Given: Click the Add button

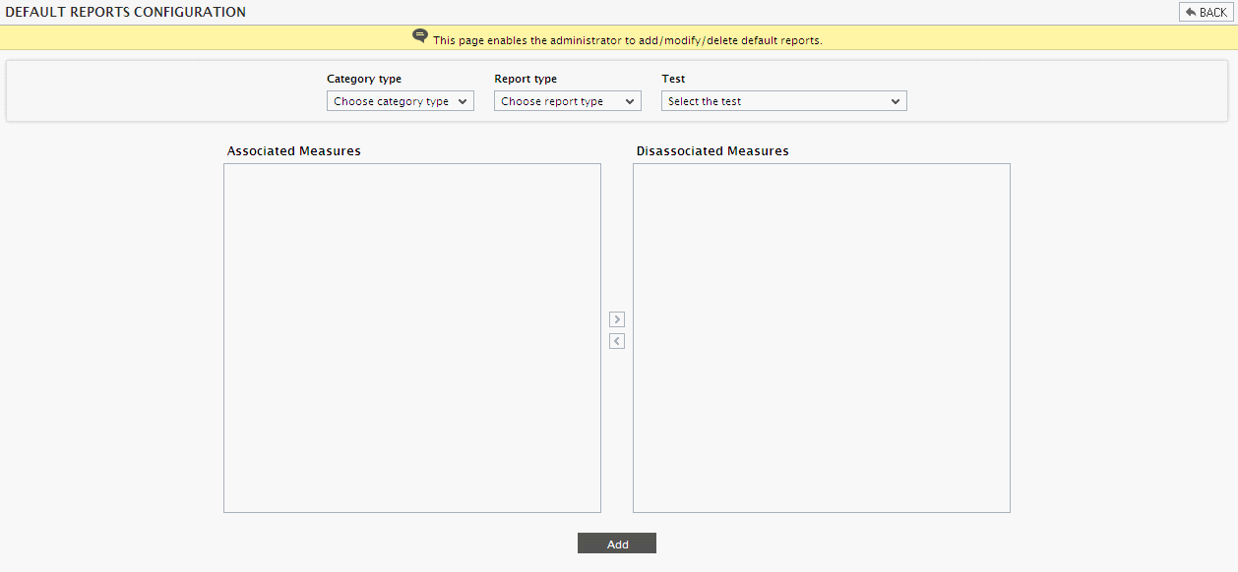Looking at the screenshot, I should click(617, 543).
